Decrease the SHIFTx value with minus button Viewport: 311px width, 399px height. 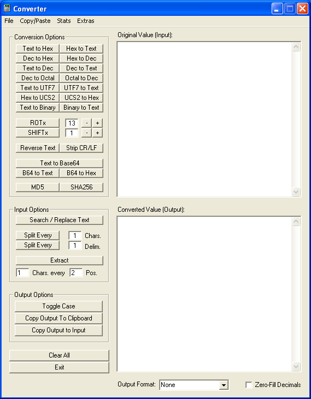86,133
